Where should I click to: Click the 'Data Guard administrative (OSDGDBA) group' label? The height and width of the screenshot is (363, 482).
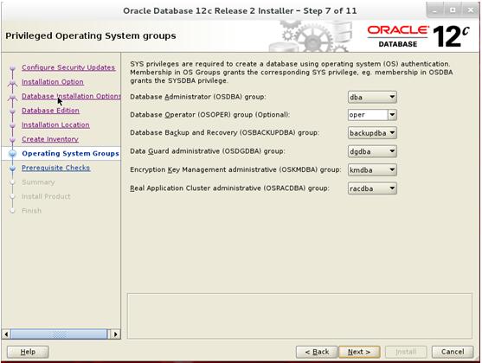(208, 151)
